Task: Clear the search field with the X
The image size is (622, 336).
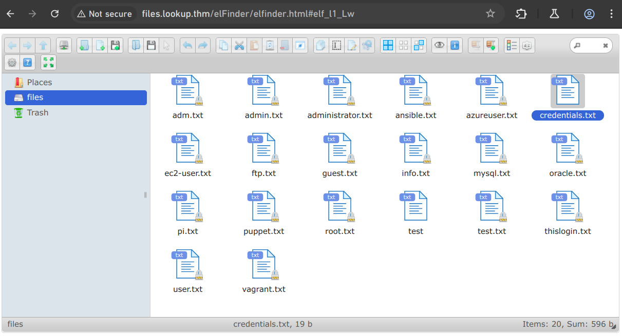Action: [x=606, y=46]
